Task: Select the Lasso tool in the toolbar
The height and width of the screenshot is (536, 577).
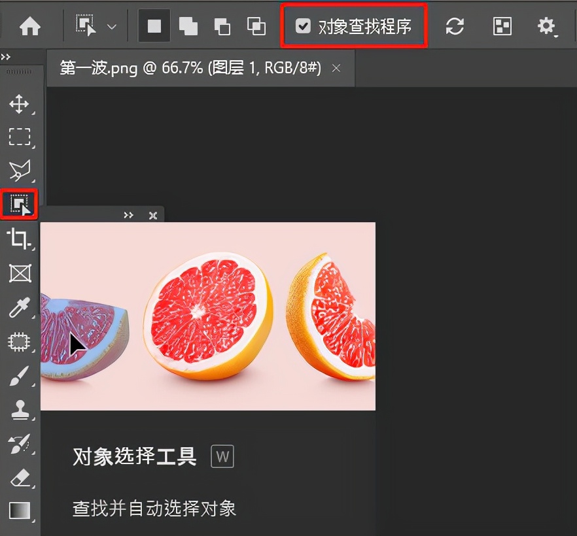Action: 20,171
